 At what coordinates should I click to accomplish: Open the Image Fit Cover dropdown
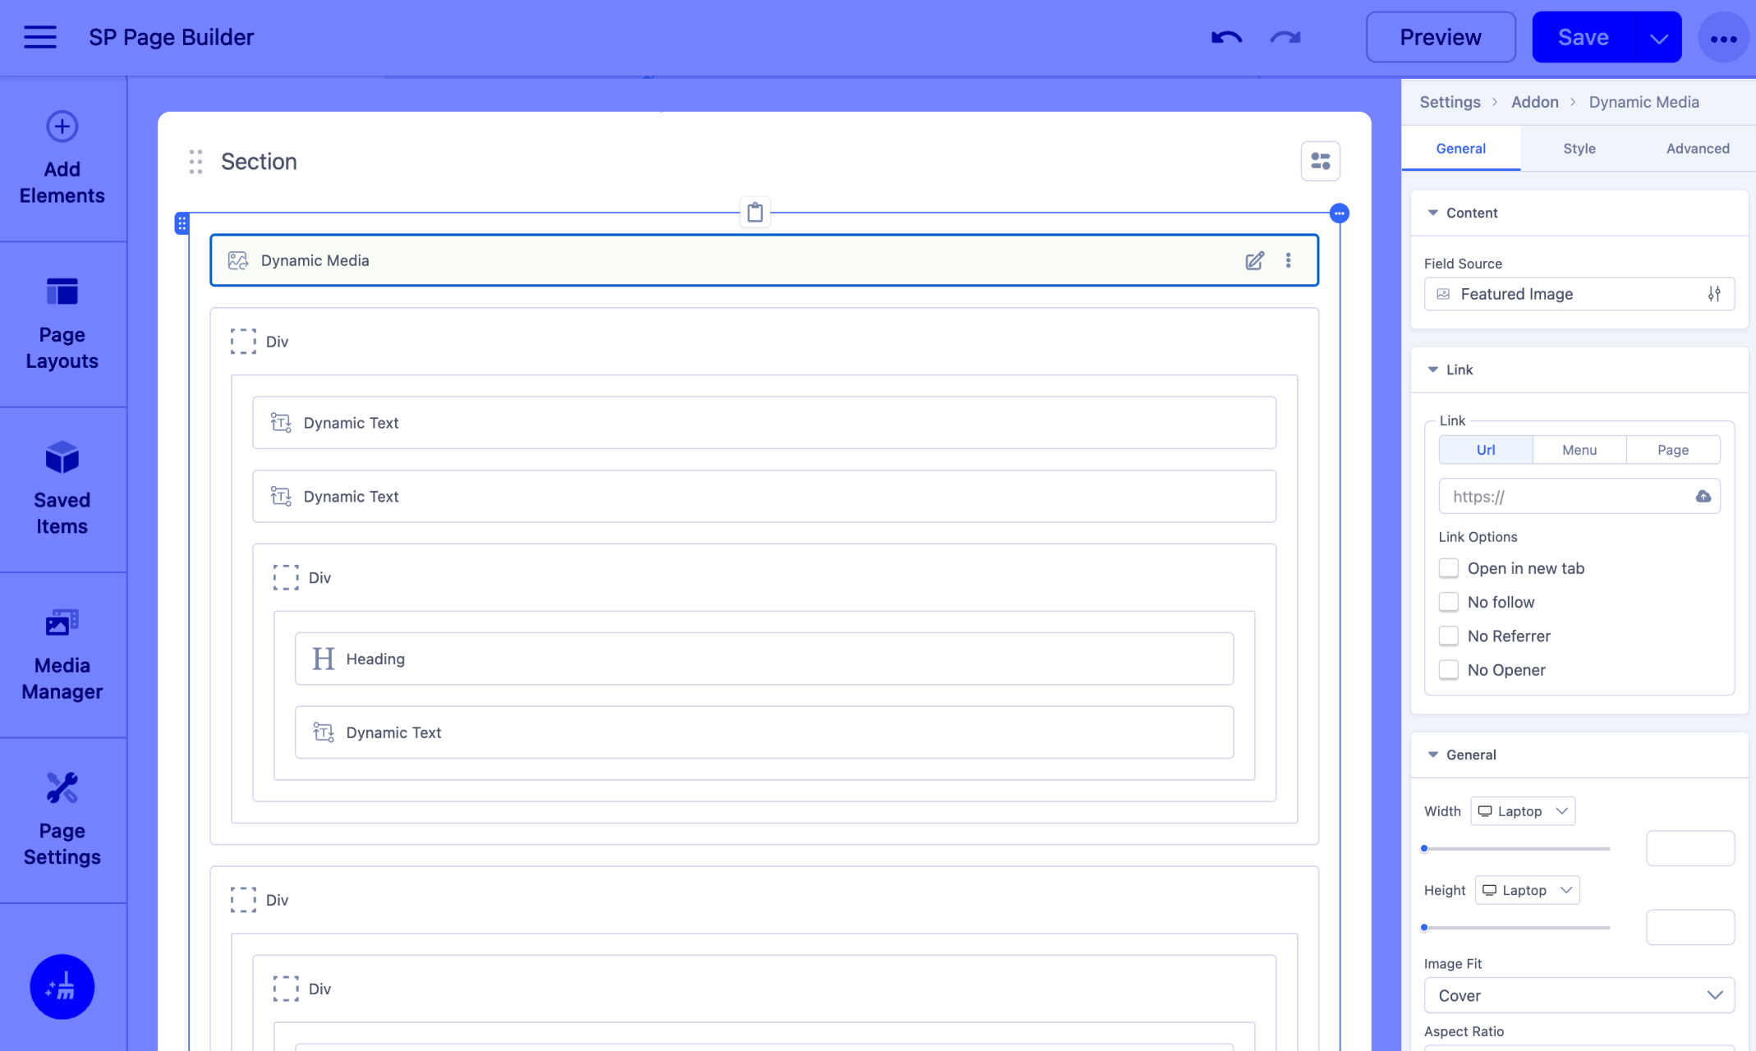click(1579, 995)
